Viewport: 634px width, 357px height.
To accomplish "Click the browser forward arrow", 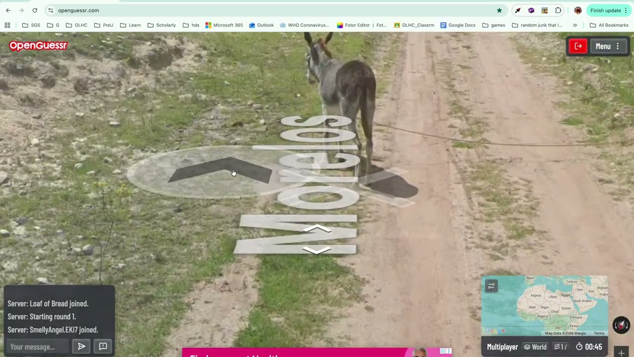I will pos(21,10).
